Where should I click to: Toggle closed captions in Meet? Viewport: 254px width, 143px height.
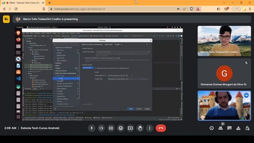(x=111, y=128)
